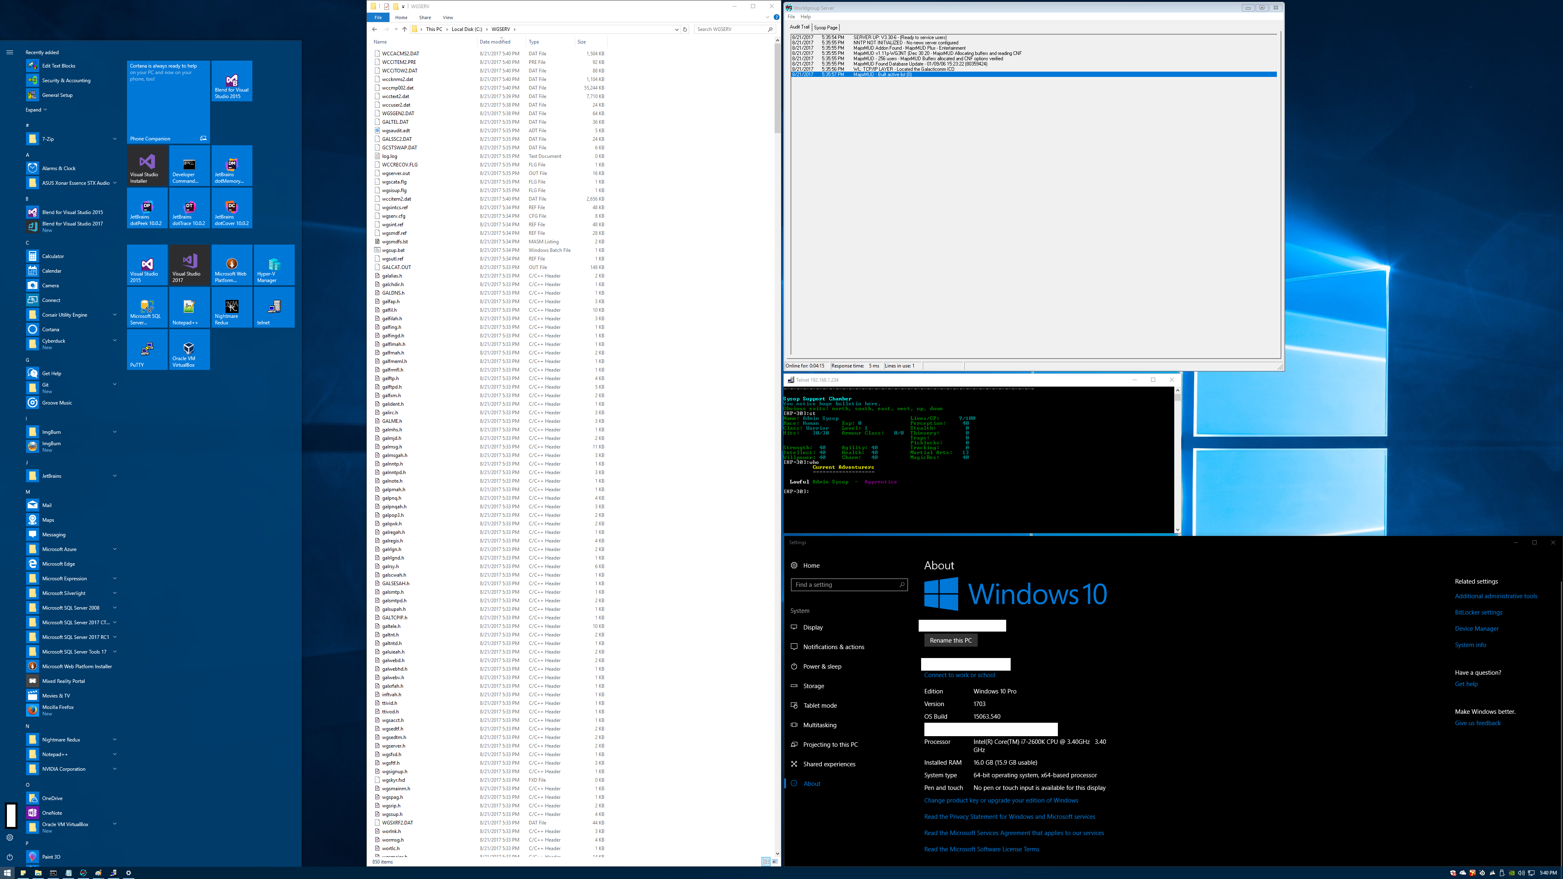Open Start menu power button
Image resolution: width=1563 pixels, height=879 pixels.
point(9,857)
